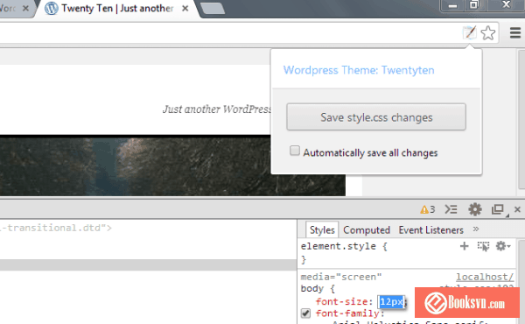Click the pencil notepad extension icon

469,32
